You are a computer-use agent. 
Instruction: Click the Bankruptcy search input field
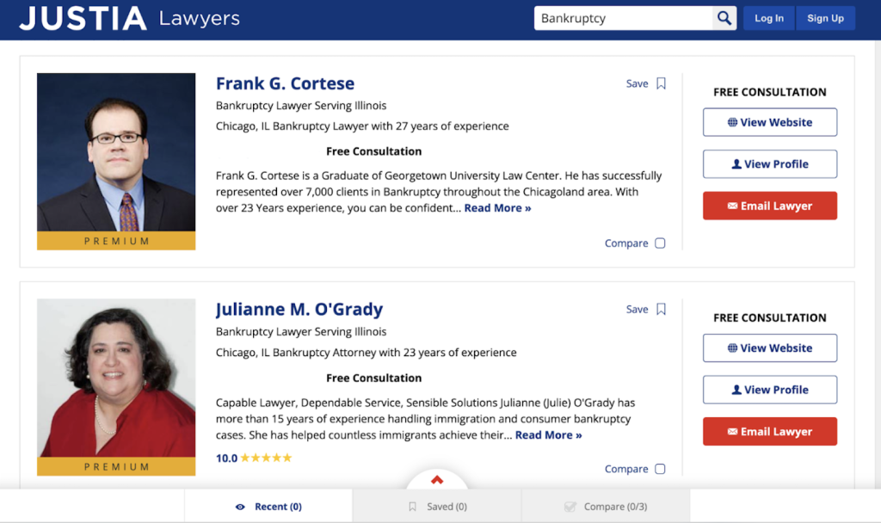(623, 19)
